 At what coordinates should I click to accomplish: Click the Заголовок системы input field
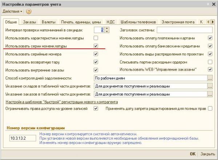(x=184, y=30)
